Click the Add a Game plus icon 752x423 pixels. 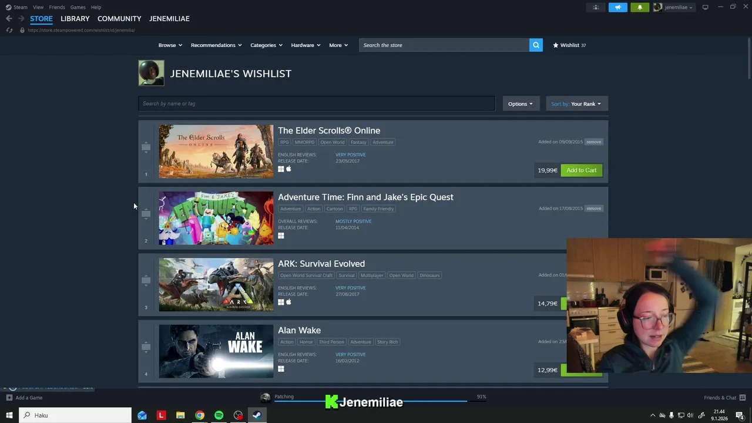pyautogui.click(x=9, y=398)
